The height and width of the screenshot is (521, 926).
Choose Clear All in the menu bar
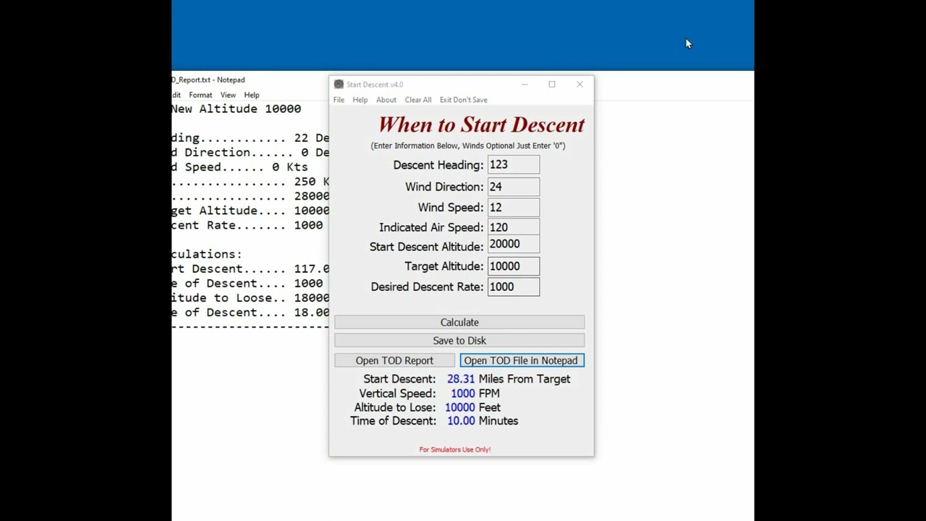[418, 100]
